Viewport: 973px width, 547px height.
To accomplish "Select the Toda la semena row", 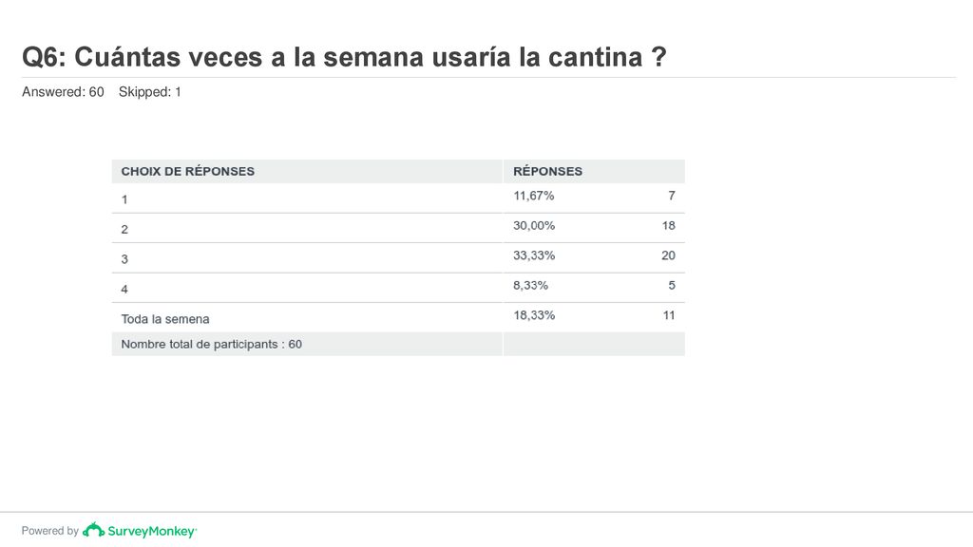I will point(398,317).
